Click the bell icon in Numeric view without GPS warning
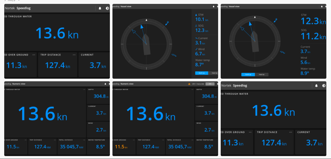This screenshot has height=159, width=331. click(105, 84)
